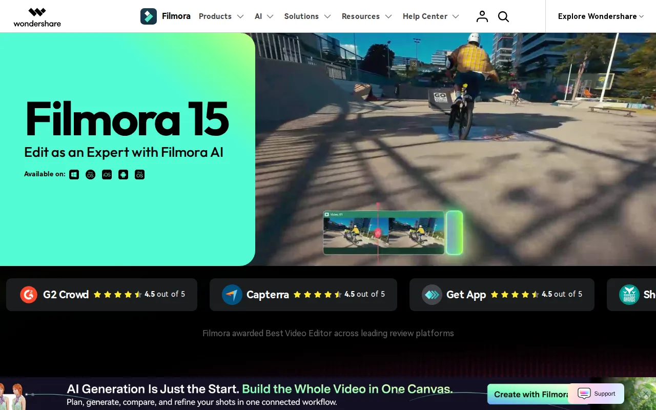Click the Video 01 timeline clip thumbnail
The height and width of the screenshot is (410, 656).
click(x=383, y=233)
